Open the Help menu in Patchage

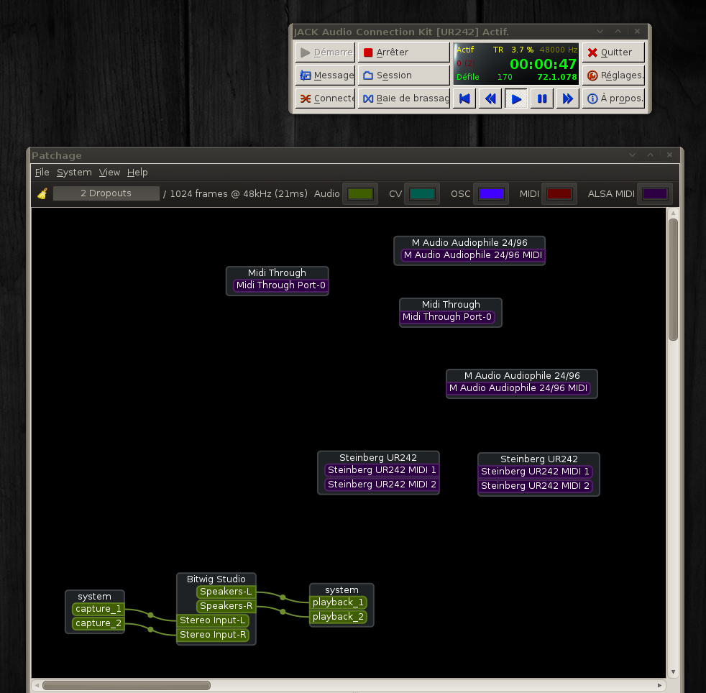[137, 172]
